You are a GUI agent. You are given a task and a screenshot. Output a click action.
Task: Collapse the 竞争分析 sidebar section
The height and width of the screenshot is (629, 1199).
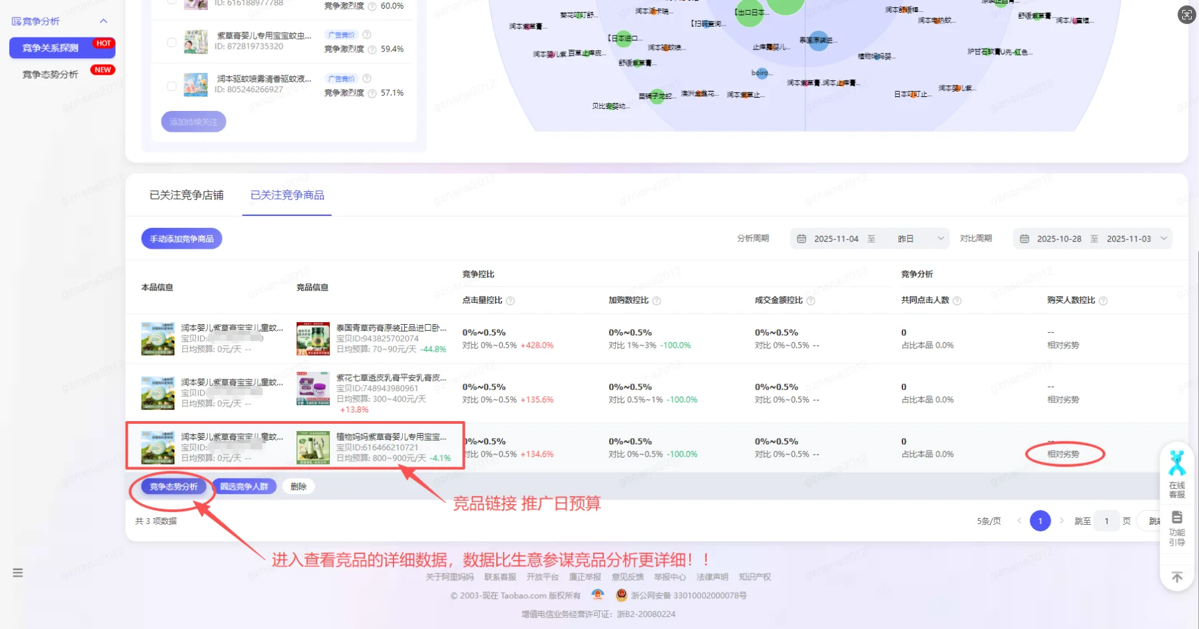coord(104,21)
